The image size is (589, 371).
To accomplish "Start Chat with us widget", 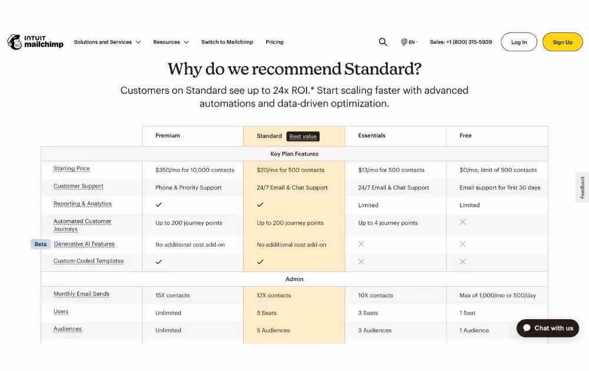I will (x=548, y=328).
